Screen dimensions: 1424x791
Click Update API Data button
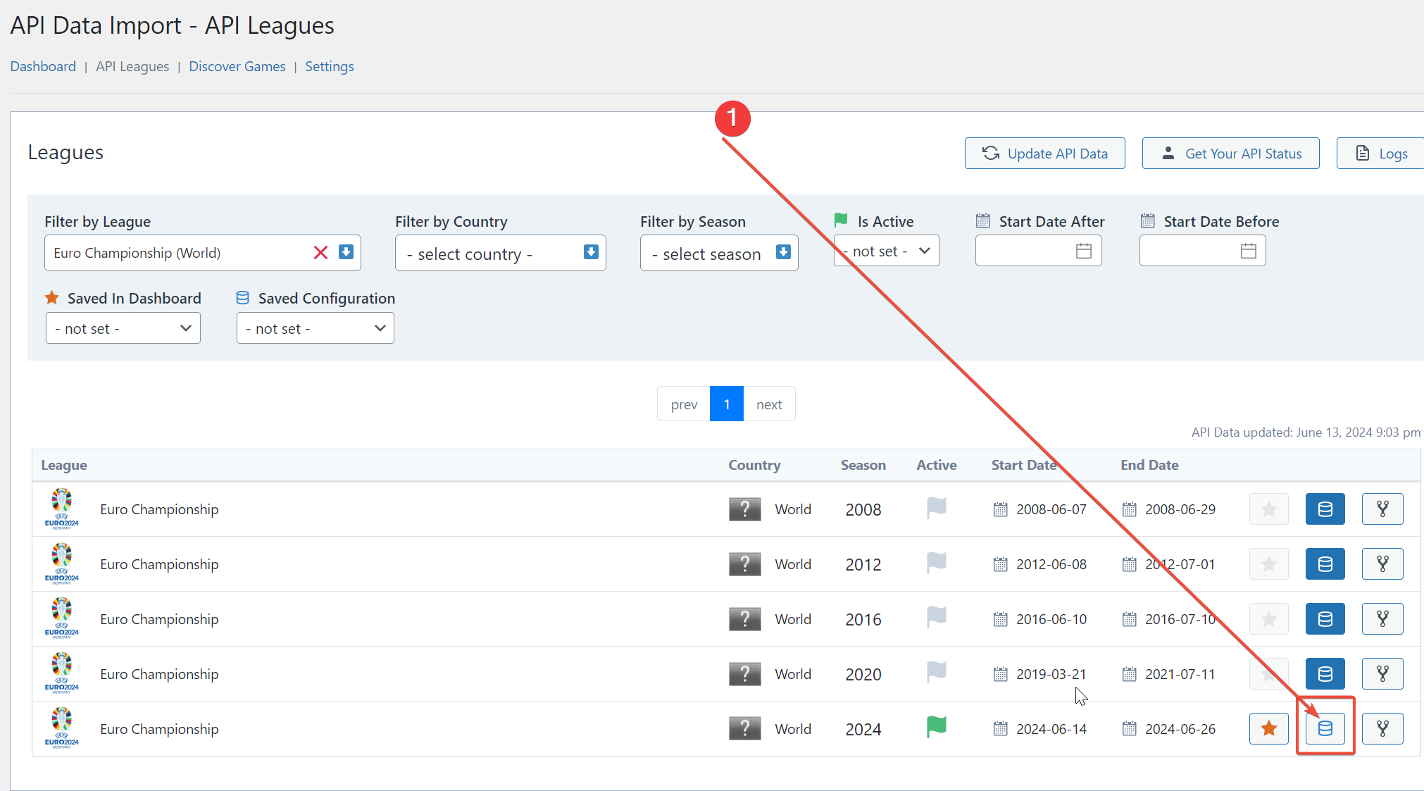(1044, 153)
